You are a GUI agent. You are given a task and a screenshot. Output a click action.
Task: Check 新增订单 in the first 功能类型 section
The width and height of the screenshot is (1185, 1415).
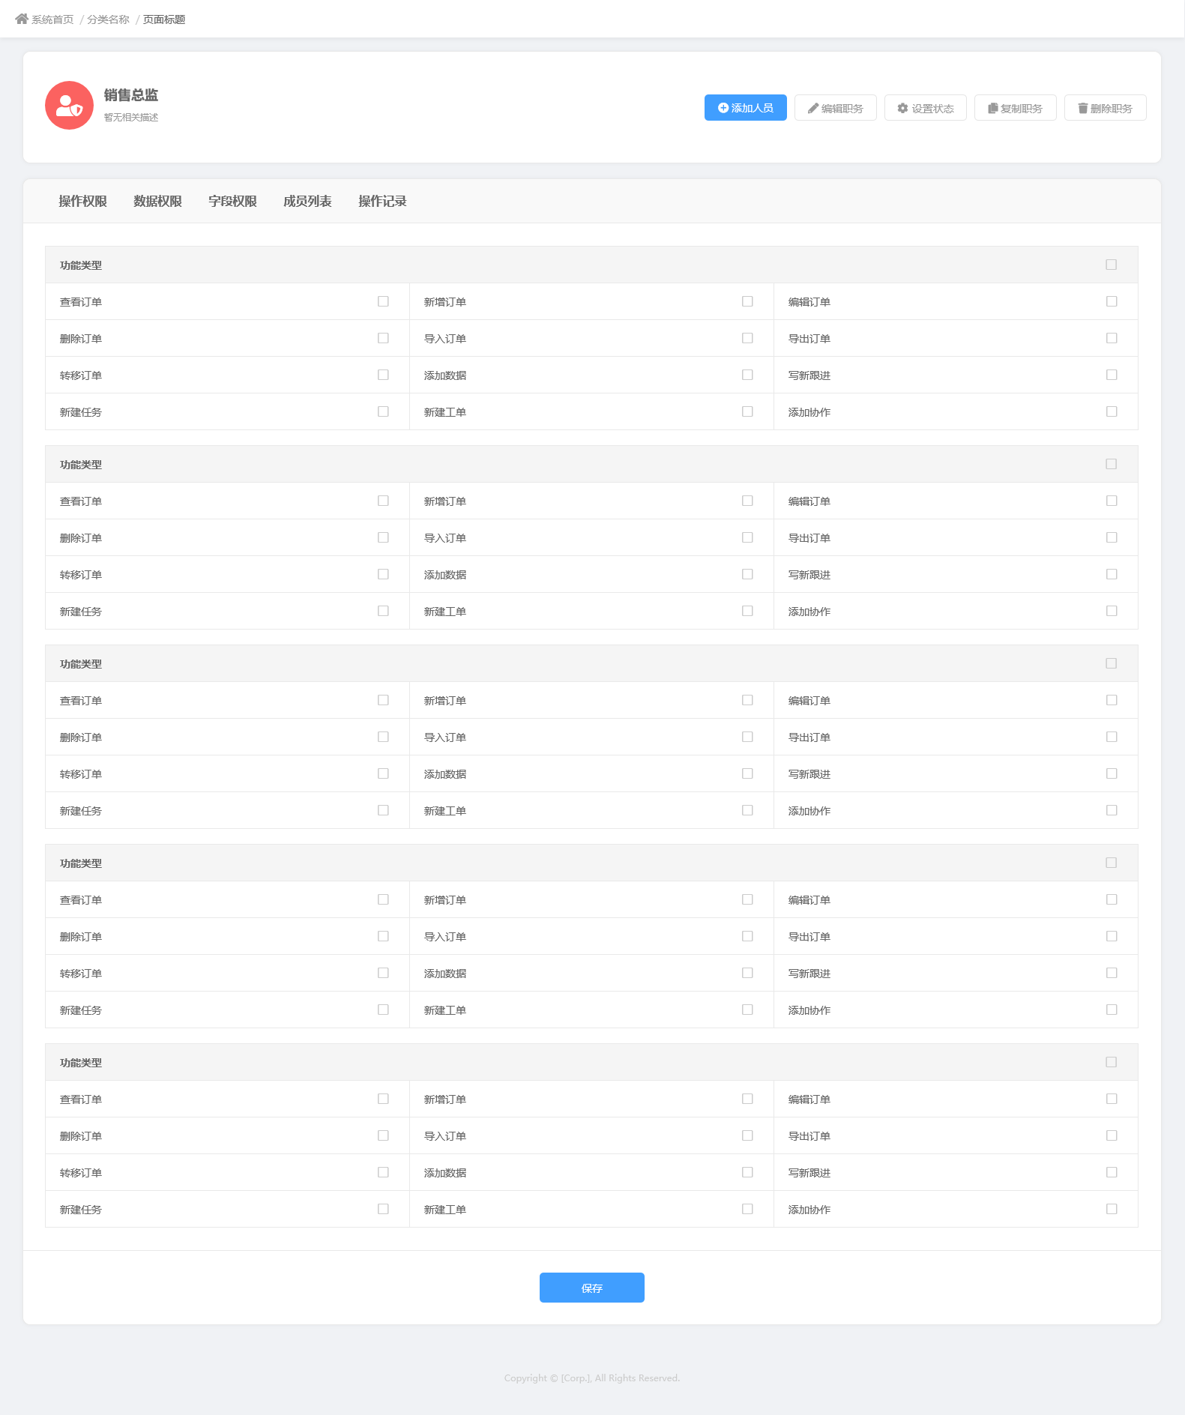pyautogui.click(x=747, y=301)
